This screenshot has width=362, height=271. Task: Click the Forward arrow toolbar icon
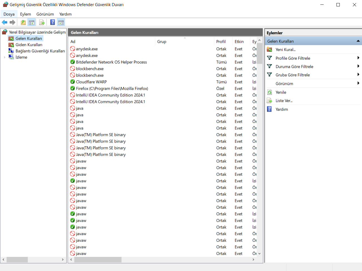click(12, 23)
